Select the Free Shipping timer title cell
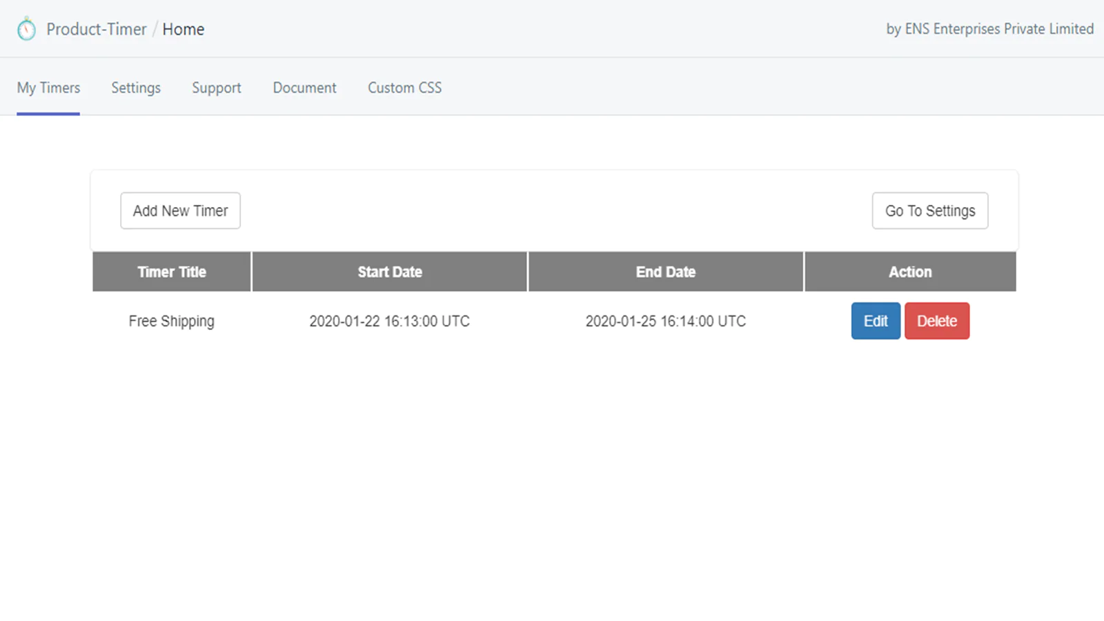Image resolution: width=1104 pixels, height=621 pixels. [172, 321]
